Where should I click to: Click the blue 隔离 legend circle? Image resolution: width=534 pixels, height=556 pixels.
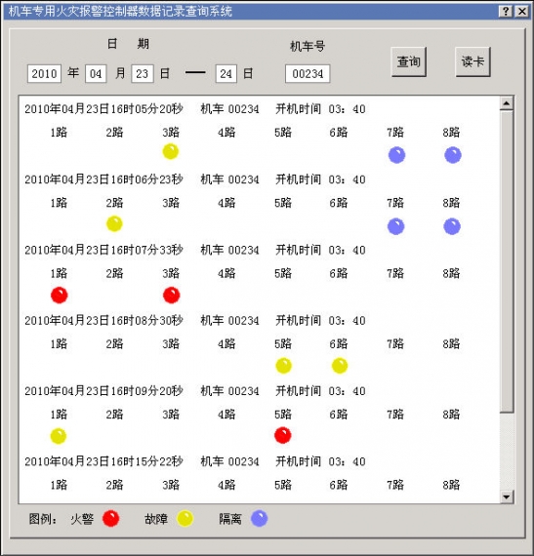point(260,519)
